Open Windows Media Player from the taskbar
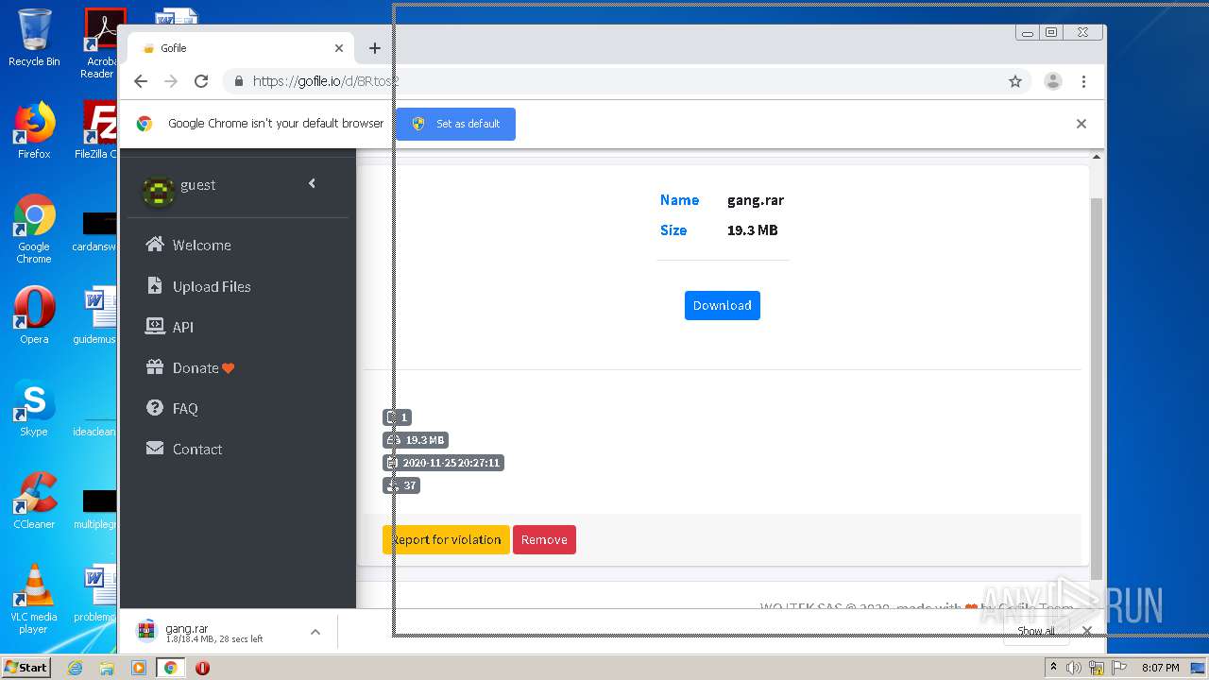The width and height of the screenshot is (1209, 680). pos(139,668)
